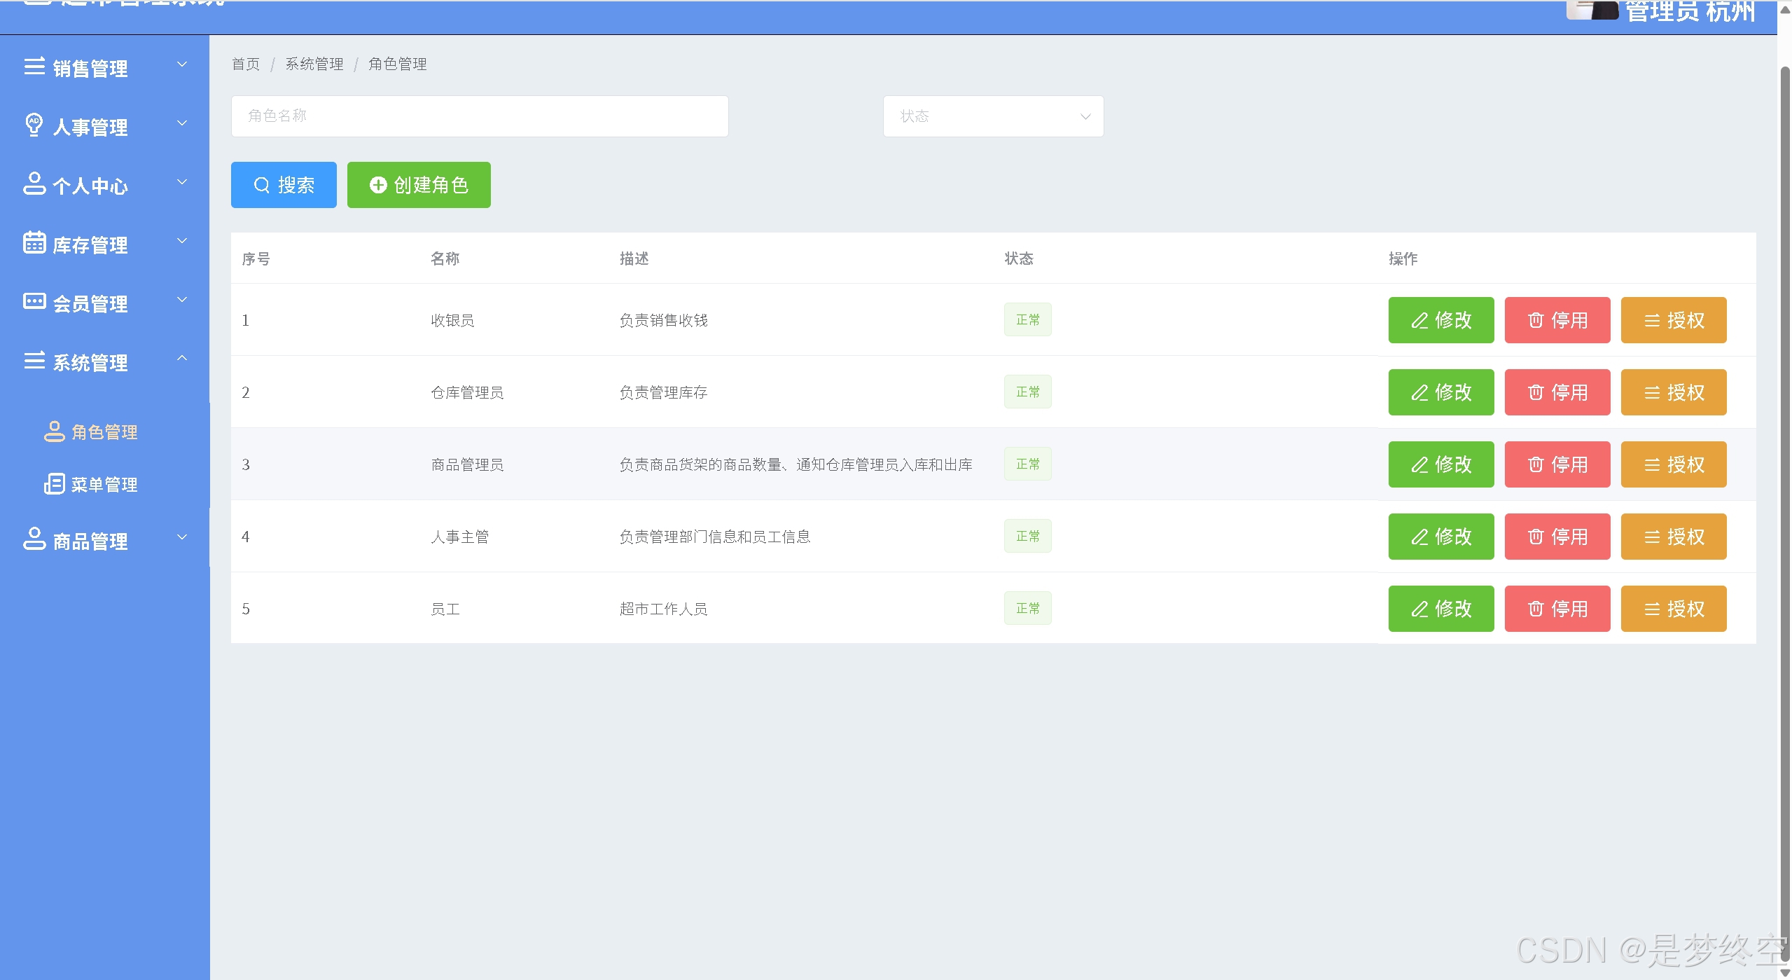Authorize 人事主管 role via 授权 button
Image resolution: width=1792 pixels, height=980 pixels.
click(x=1673, y=537)
